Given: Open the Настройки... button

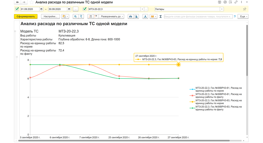Looking at the screenshot, I should pyautogui.click(x=51, y=16).
